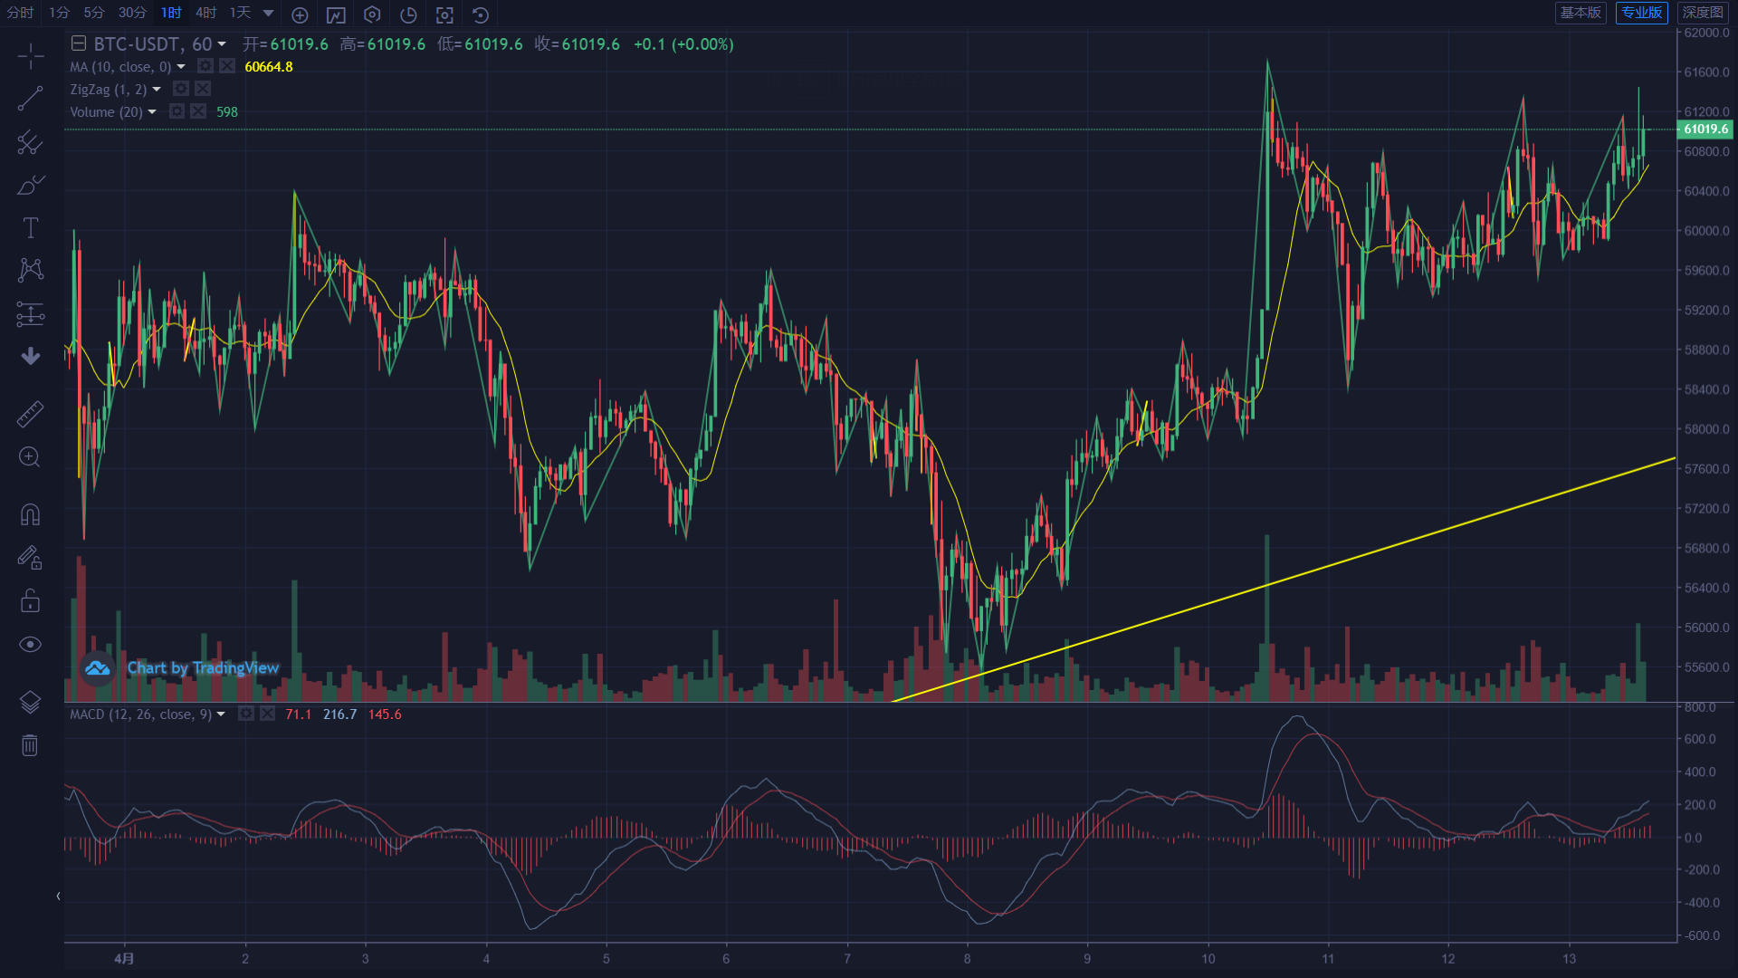The height and width of the screenshot is (978, 1738).
Task: Select the yellow ascending trend line
Action: coord(1284,580)
